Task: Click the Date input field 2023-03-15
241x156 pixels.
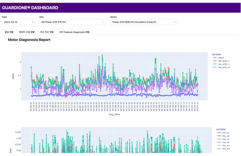Action: [18, 22]
